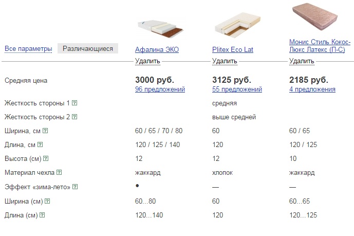Viewport: 354px width, 236px height.
Task: Switch to Все параметры view
Action: coord(28,49)
